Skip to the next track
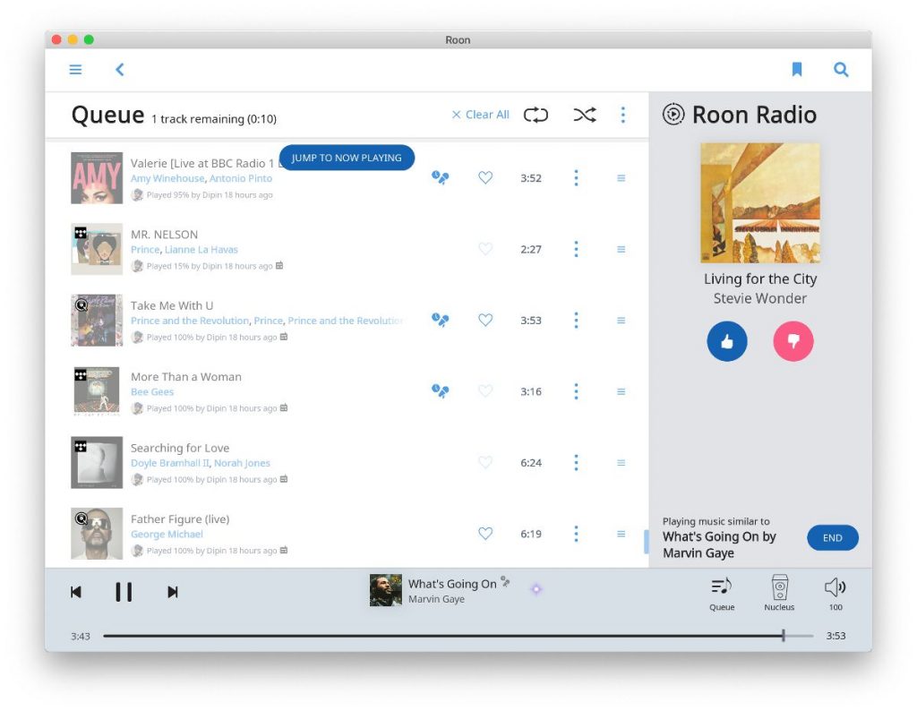 173,592
